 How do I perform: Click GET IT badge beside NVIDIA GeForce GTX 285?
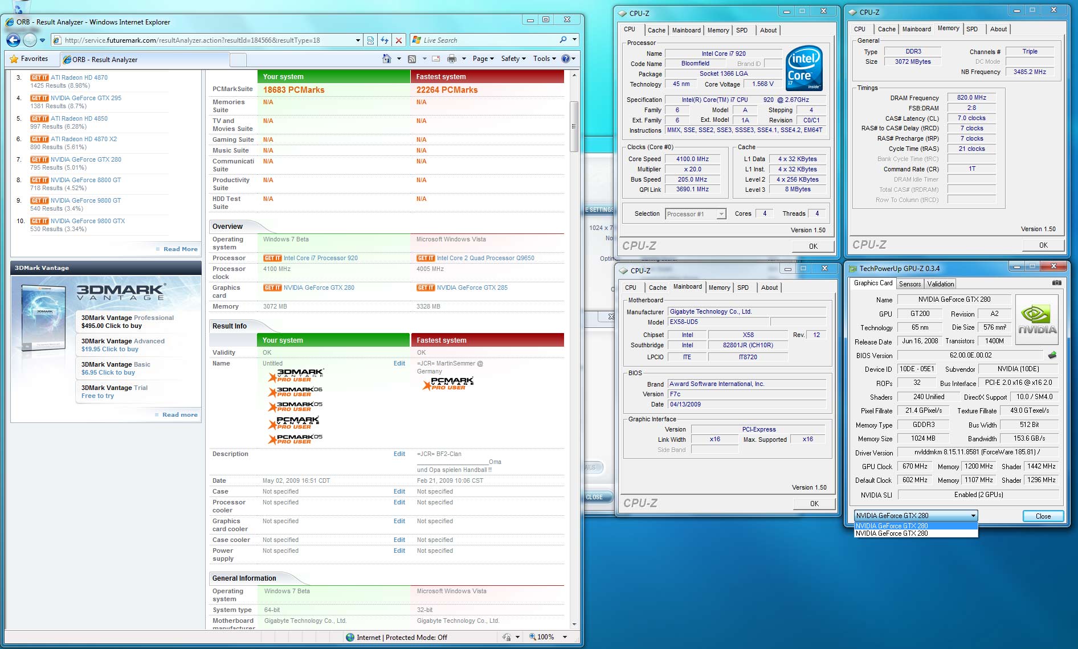(426, 287)
